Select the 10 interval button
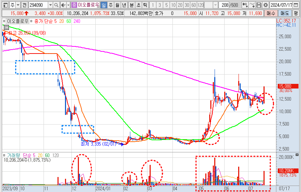The width and height of the screenshot is (301, 192). coord(173,5)
